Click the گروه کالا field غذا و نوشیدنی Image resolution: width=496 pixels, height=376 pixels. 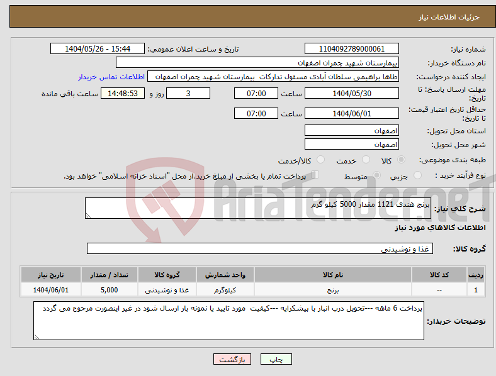click(x=260, y=248)
